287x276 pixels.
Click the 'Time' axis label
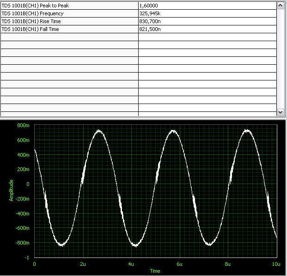(x=155, y=271)
